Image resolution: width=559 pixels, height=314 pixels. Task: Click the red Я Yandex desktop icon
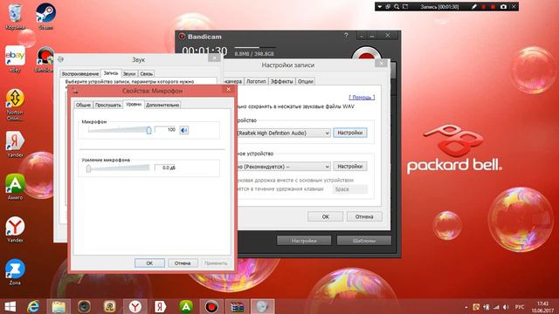tap(15, 144)
